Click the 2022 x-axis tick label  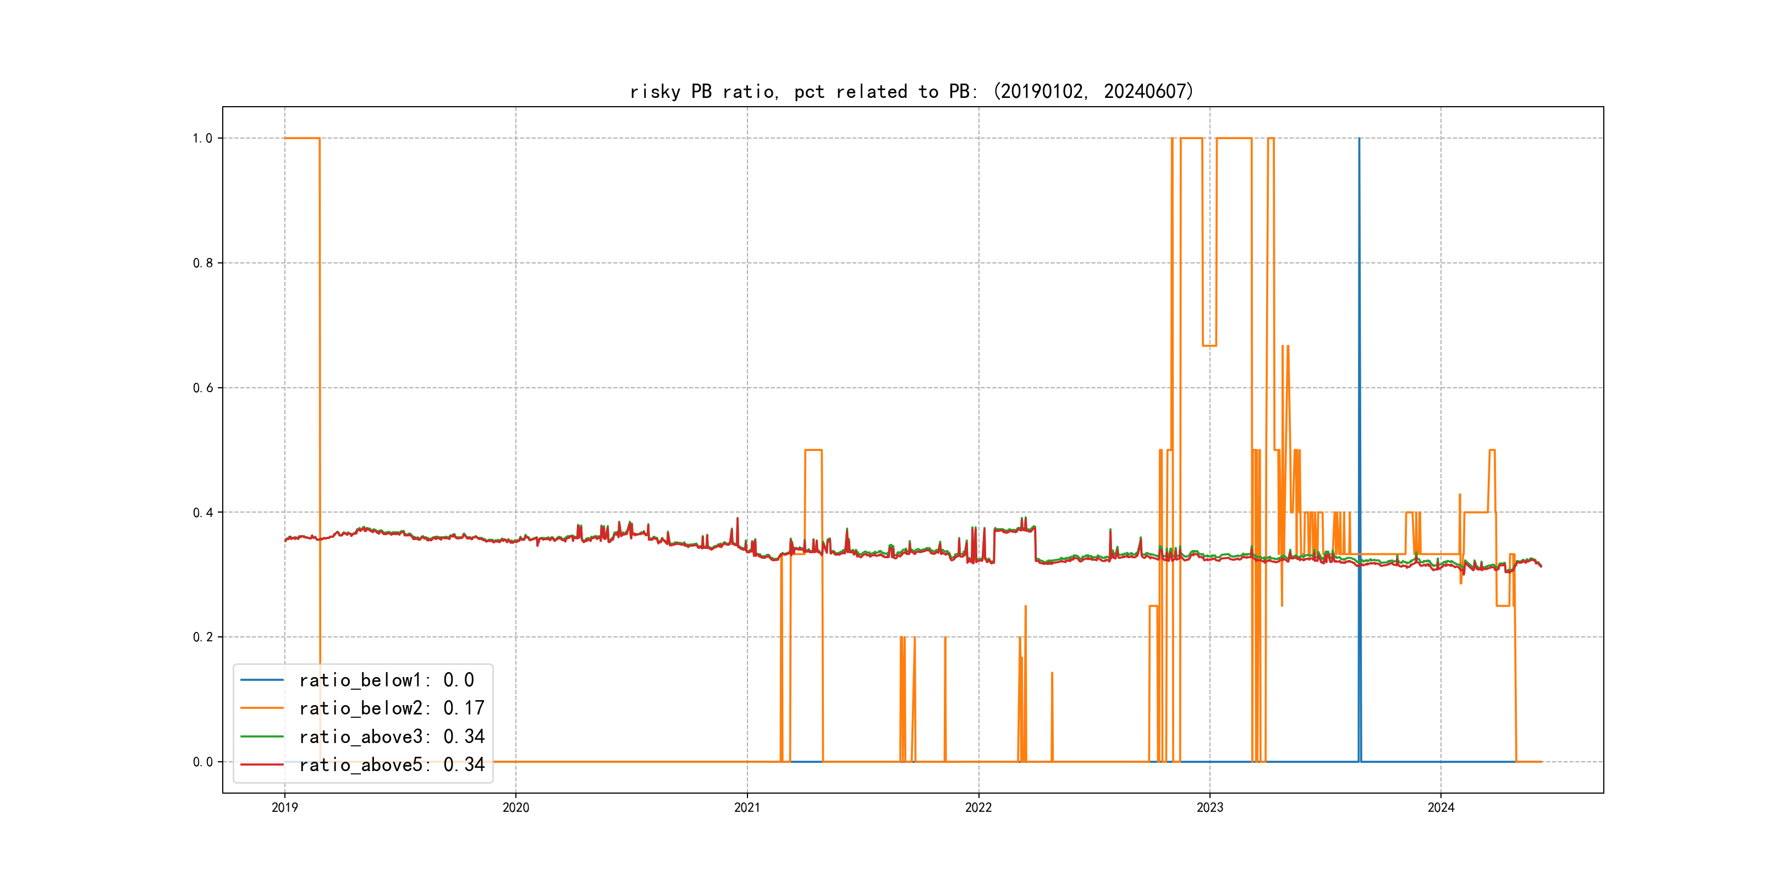(x=978, y=807)
